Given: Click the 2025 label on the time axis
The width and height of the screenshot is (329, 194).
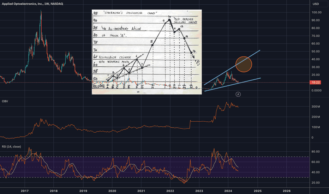Looking at the screenshot, I should point(258,191).
